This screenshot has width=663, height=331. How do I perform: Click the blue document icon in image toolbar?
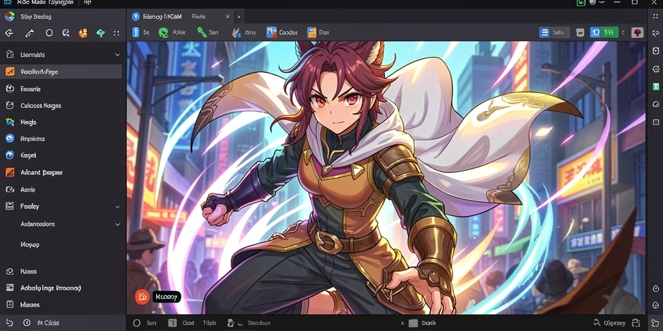[x=135, y=32]
